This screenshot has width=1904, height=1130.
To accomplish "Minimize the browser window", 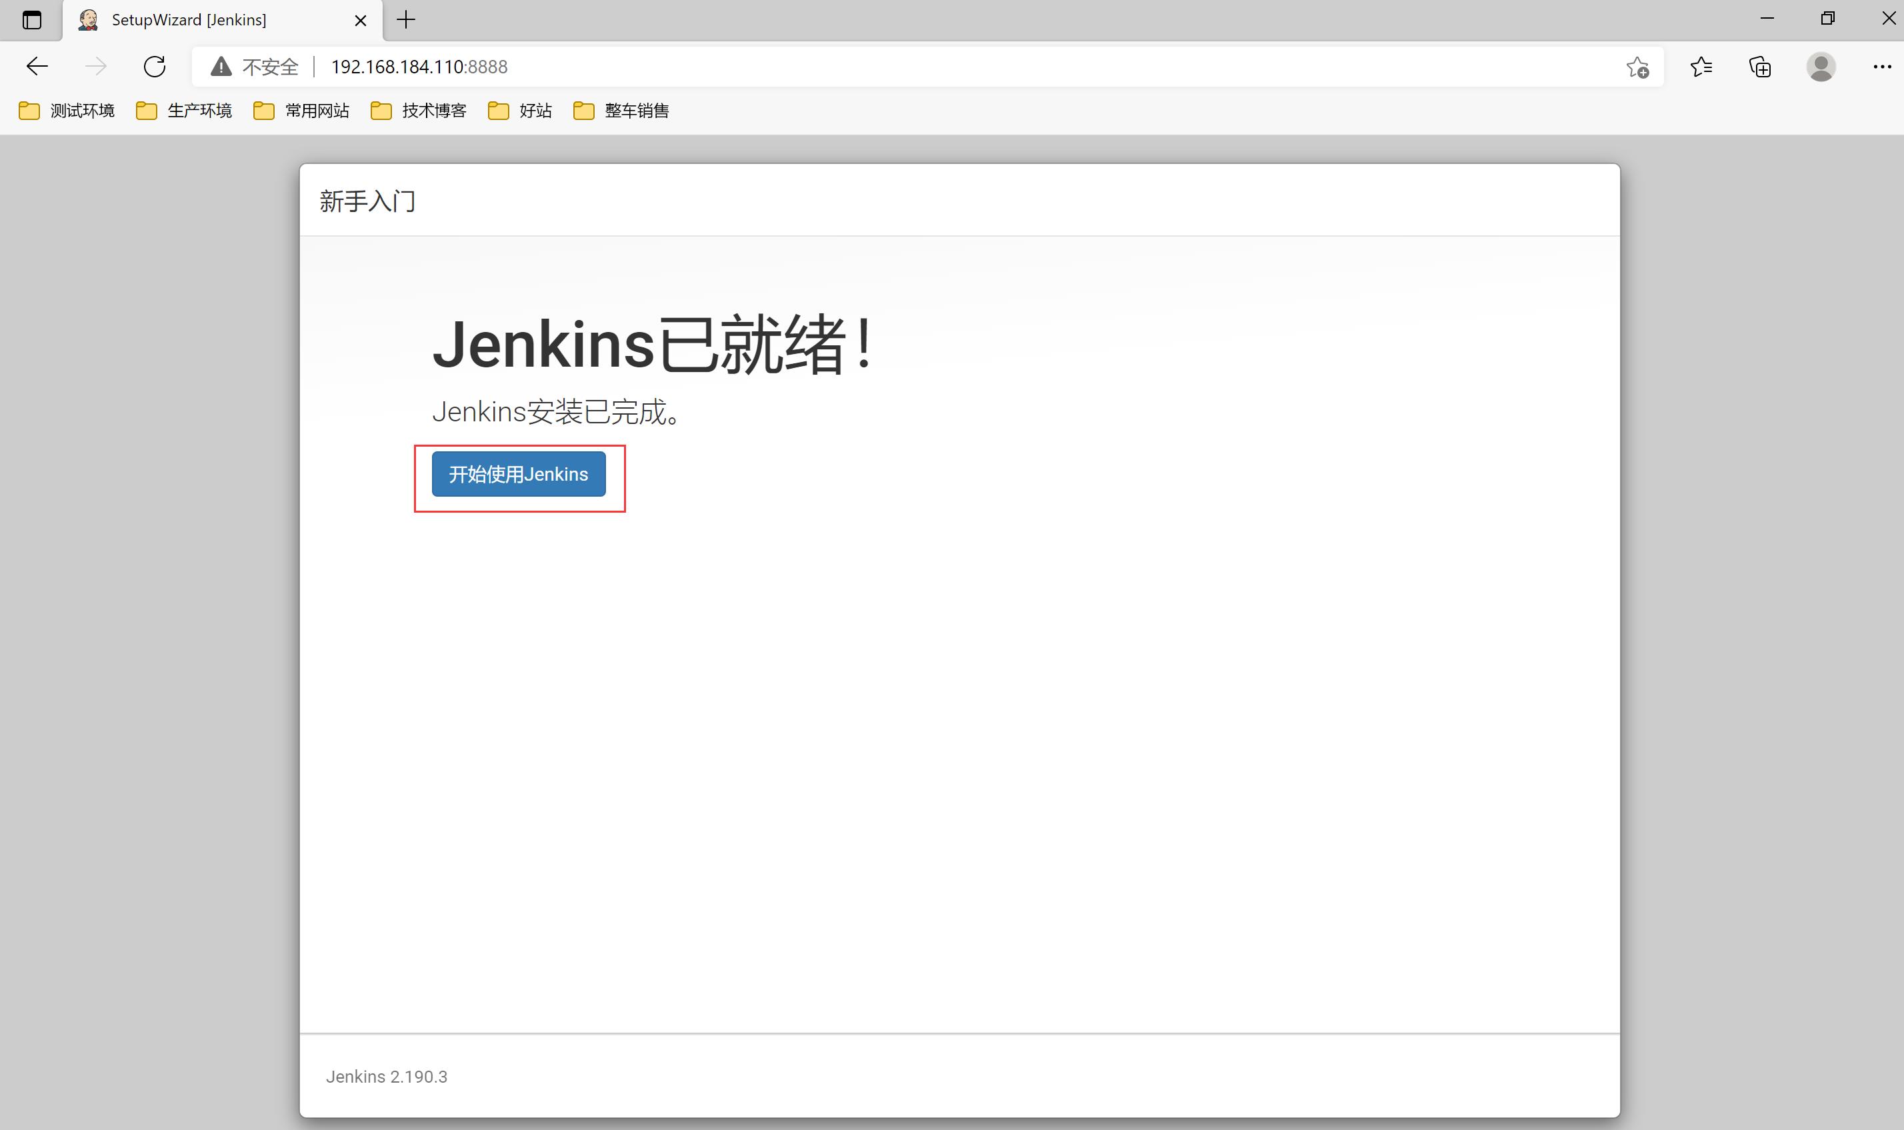I will click(x=1767, y=18).
